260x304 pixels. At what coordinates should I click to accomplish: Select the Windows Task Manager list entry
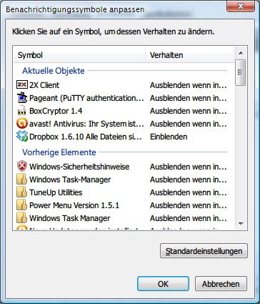pos(121,218)
